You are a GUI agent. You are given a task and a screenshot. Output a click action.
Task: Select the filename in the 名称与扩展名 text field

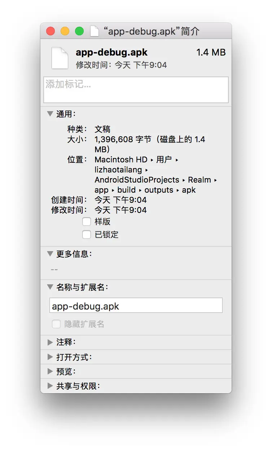tap(136, 305)
